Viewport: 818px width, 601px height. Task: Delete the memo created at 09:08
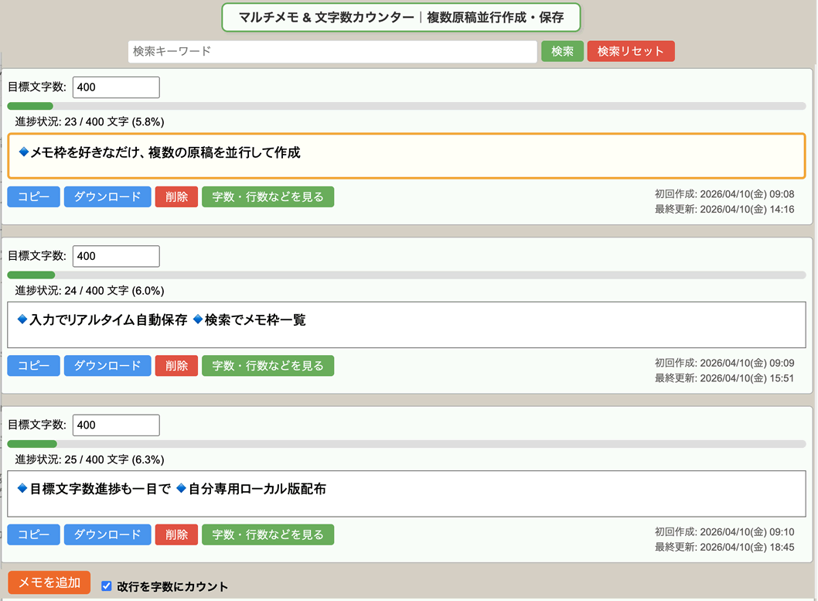pyautogui.click(x=176, y=196)
